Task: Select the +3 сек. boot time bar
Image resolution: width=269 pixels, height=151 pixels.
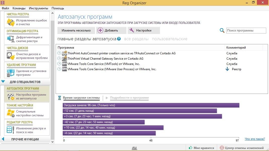Action: (x=142, y=116)
